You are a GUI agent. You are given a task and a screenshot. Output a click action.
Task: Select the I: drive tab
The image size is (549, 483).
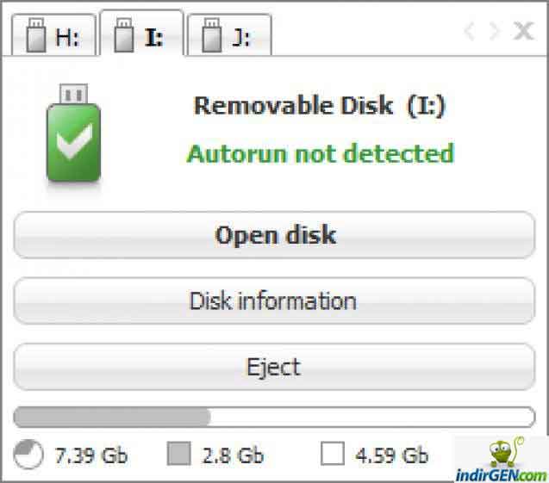click(142, 33)
